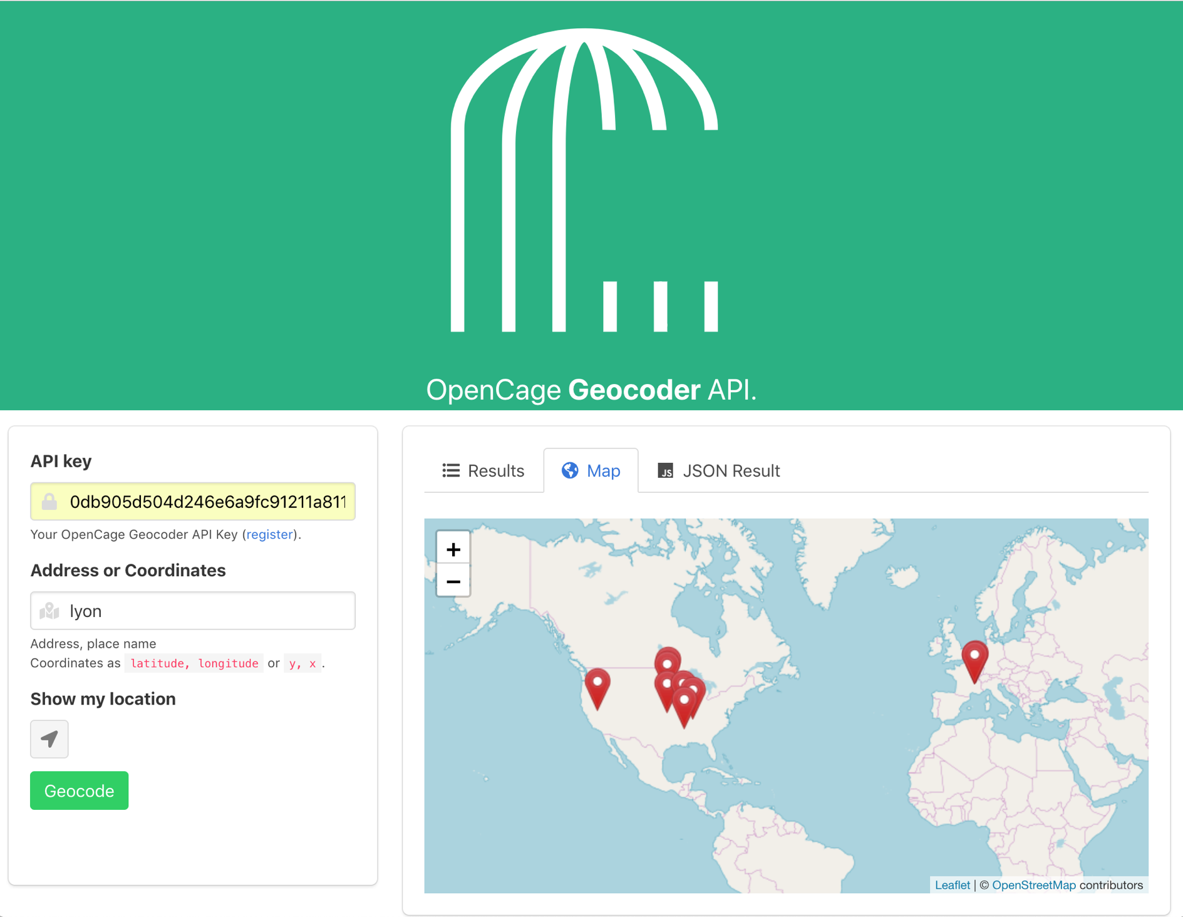The height and width of the screenshot is (917, 1183).
Task: Zoom in the map with plus button
Action: pyautogui.click(x=453, y=549)
